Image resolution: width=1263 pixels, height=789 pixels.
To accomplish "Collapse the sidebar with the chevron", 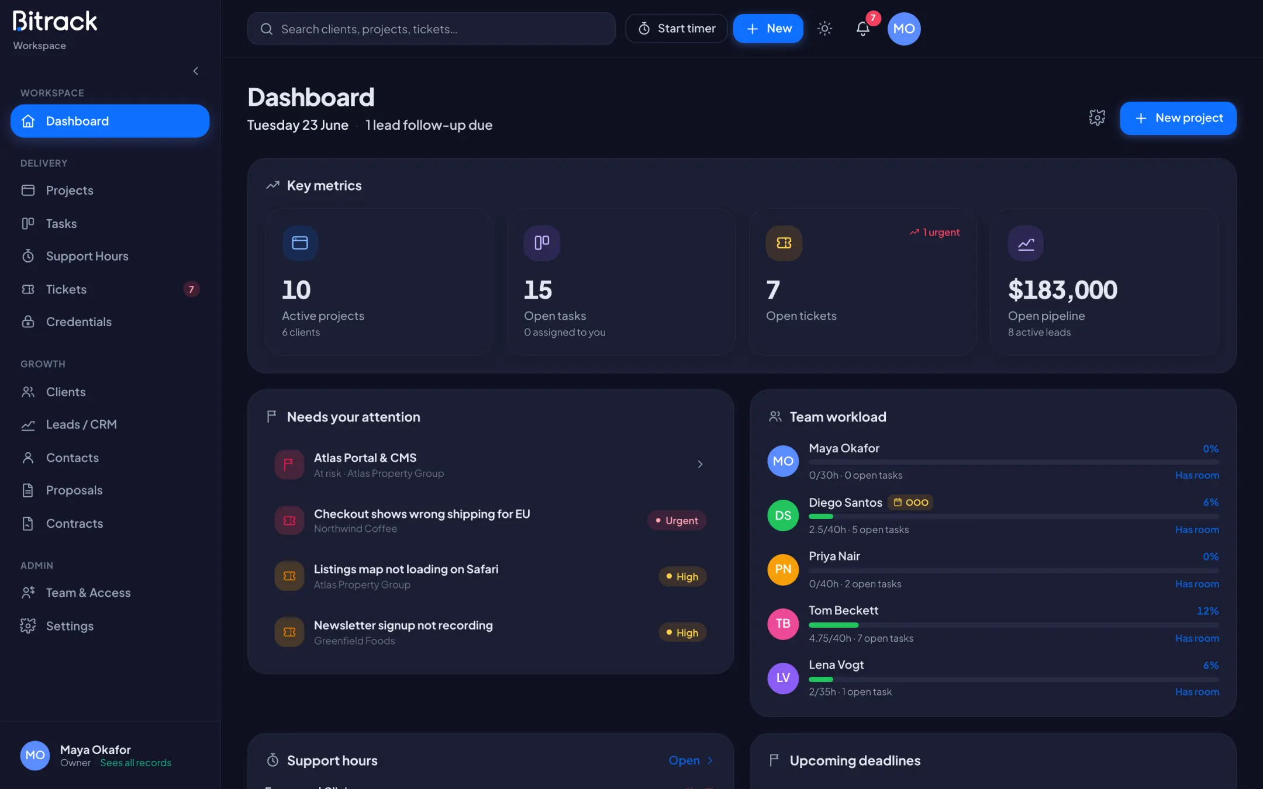I will 196,71.
